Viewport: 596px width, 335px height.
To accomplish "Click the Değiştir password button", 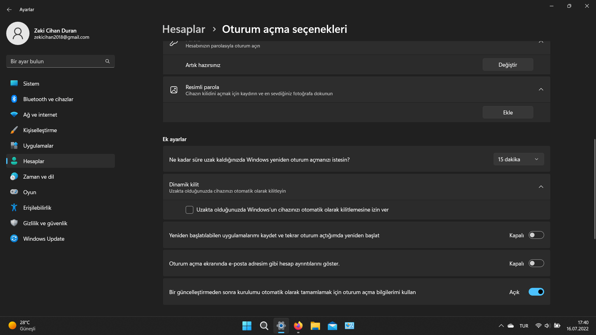I will click(508, 65).
